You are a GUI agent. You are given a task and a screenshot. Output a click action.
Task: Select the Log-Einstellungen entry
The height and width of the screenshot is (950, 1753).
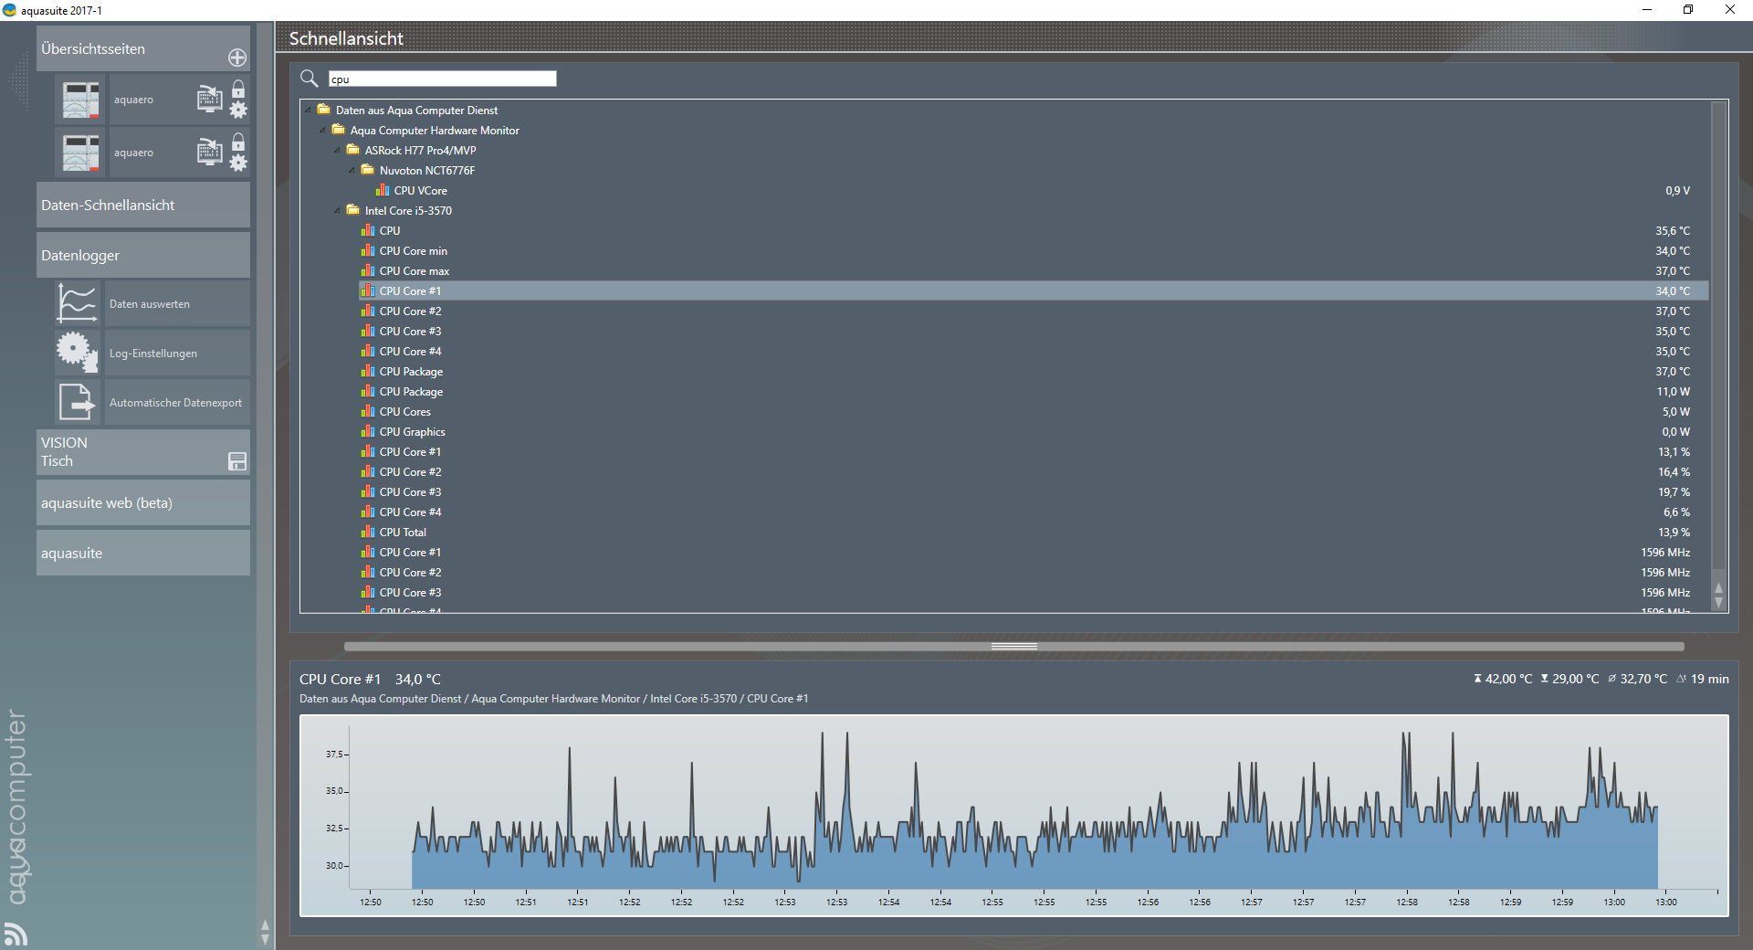(177, 354)
